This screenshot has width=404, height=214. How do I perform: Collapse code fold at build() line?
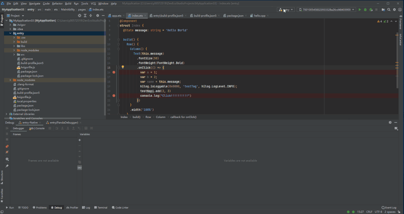[119, 40]
